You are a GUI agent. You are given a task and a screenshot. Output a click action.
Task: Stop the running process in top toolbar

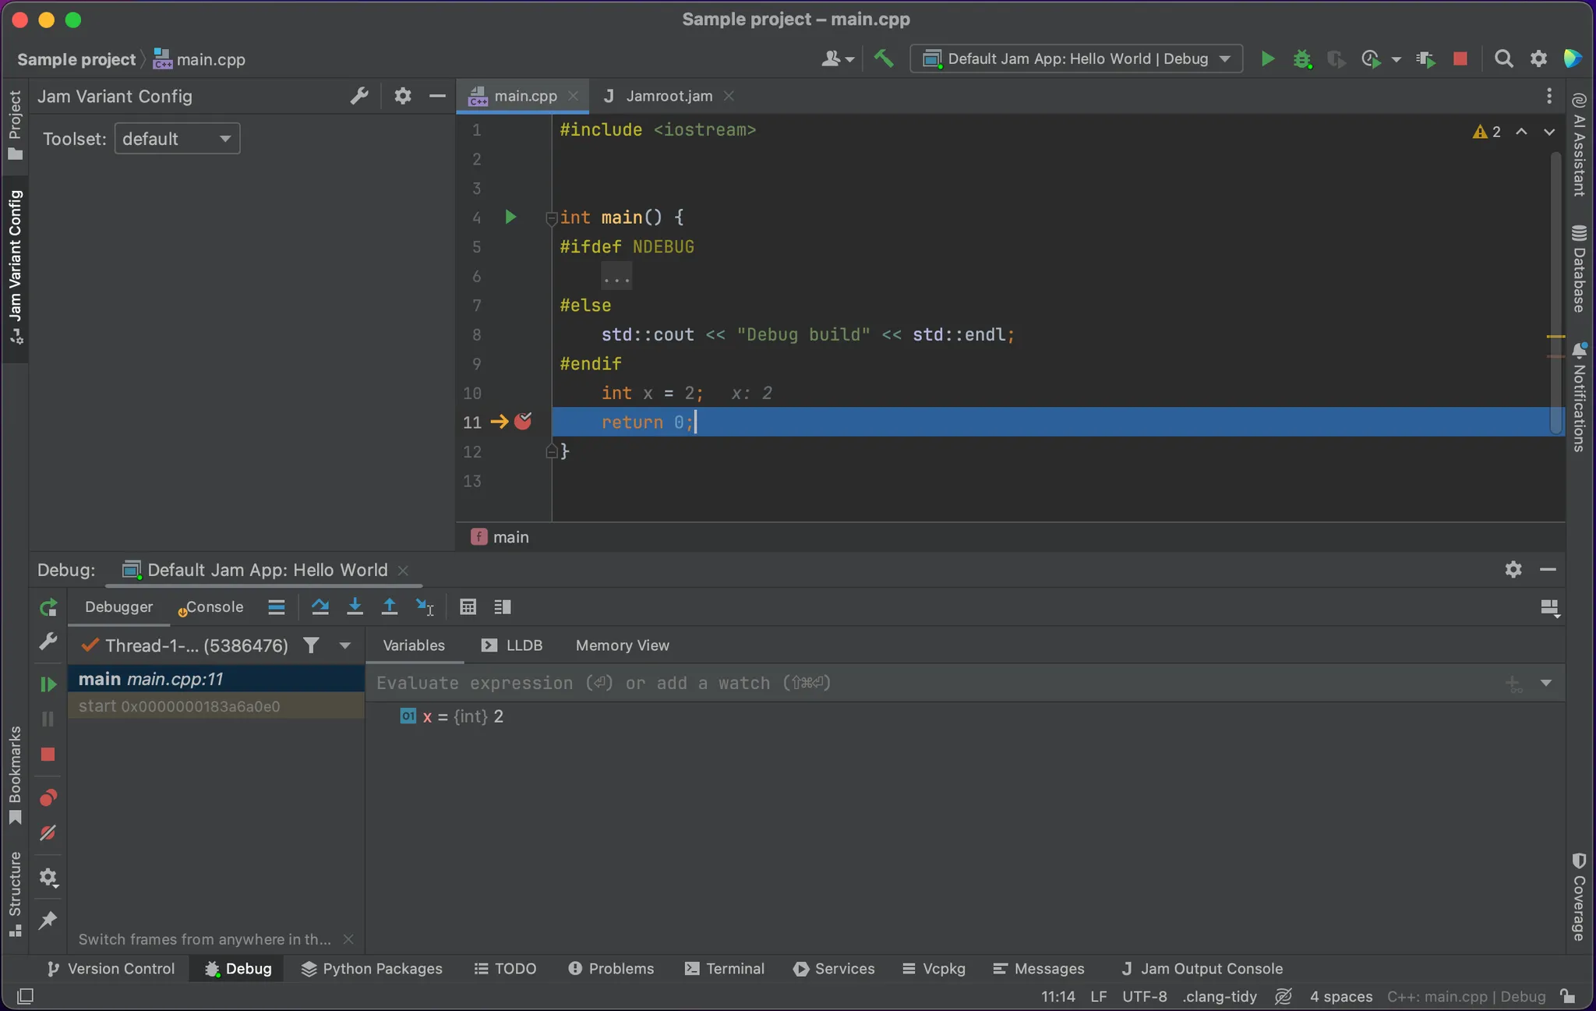[x=1460, y=58]
